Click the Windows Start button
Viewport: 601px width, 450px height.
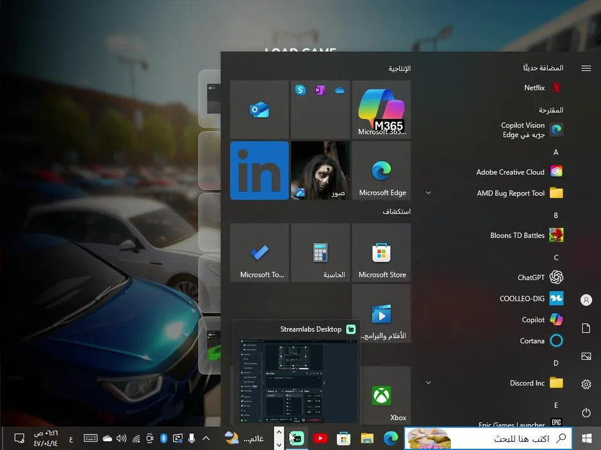587,438
